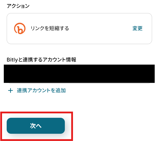Click the word 短縮 in the action name

[54, 28]
